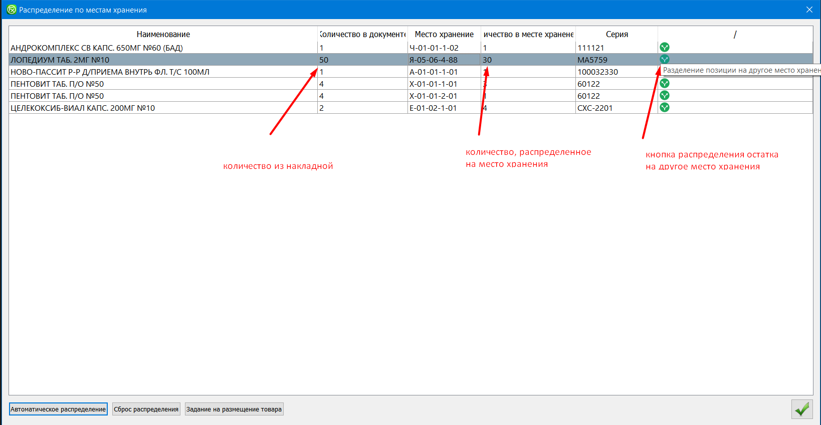The height and width of the screenshot is (425, 821).
Task: Click split-position icon in АНДРОКОМПЛЕКС row
Action: point(664,48)
